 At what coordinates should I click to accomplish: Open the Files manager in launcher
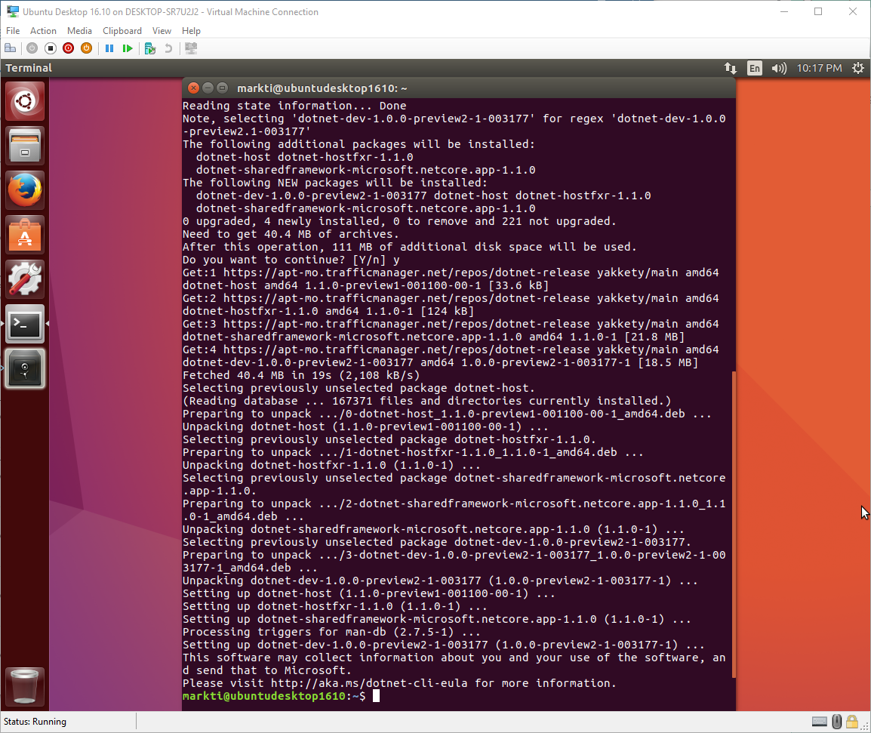(26, 145)
